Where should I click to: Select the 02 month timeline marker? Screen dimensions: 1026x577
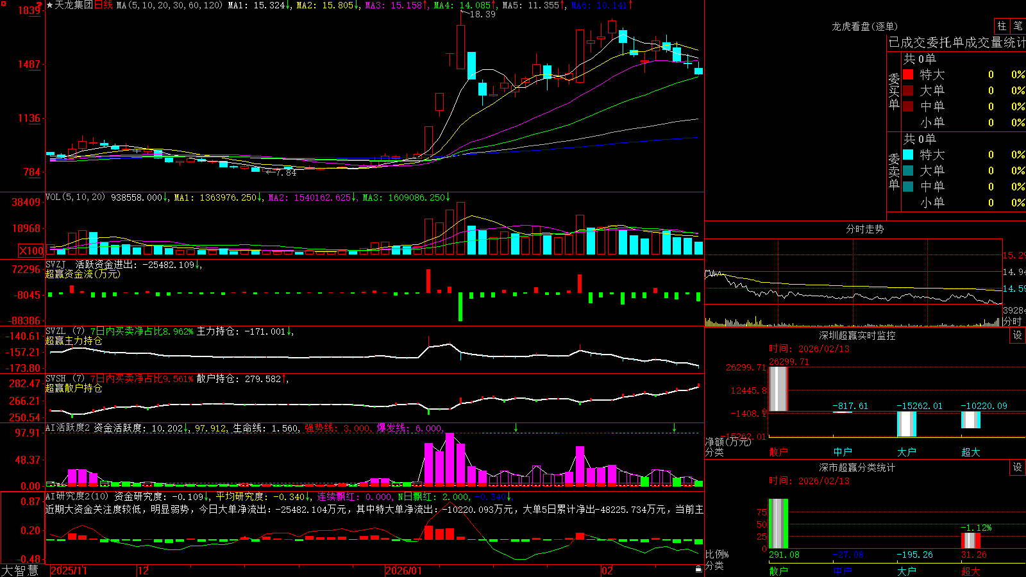tap(607, 571)
